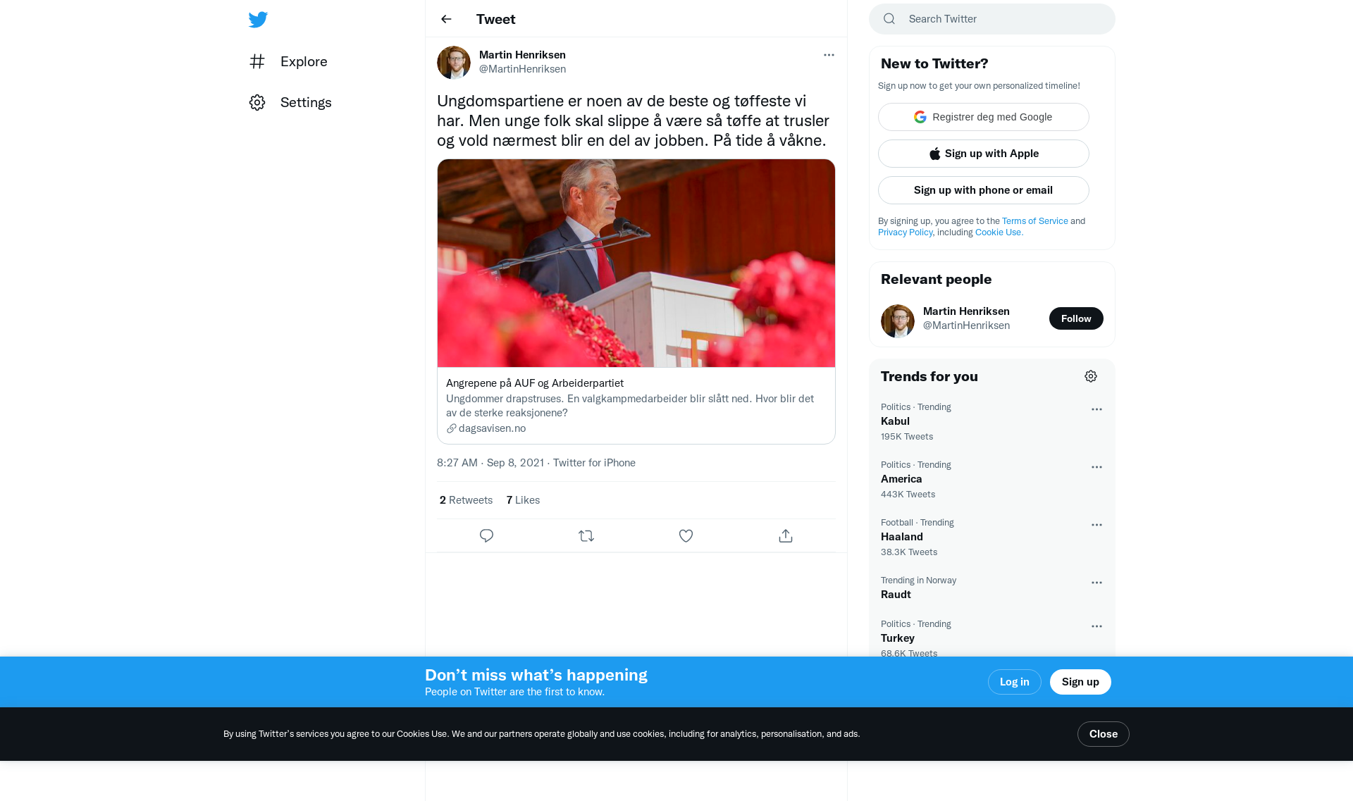Close the cookies notice banner
The width and height of the screenshot is (1353, 801).
click(x=1104, y=734)
